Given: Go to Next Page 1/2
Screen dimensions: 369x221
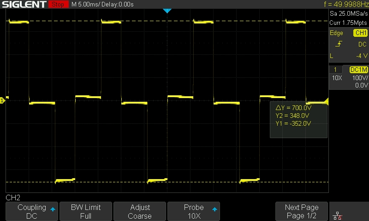Looking at the screenshot, I should pos(302,211).
